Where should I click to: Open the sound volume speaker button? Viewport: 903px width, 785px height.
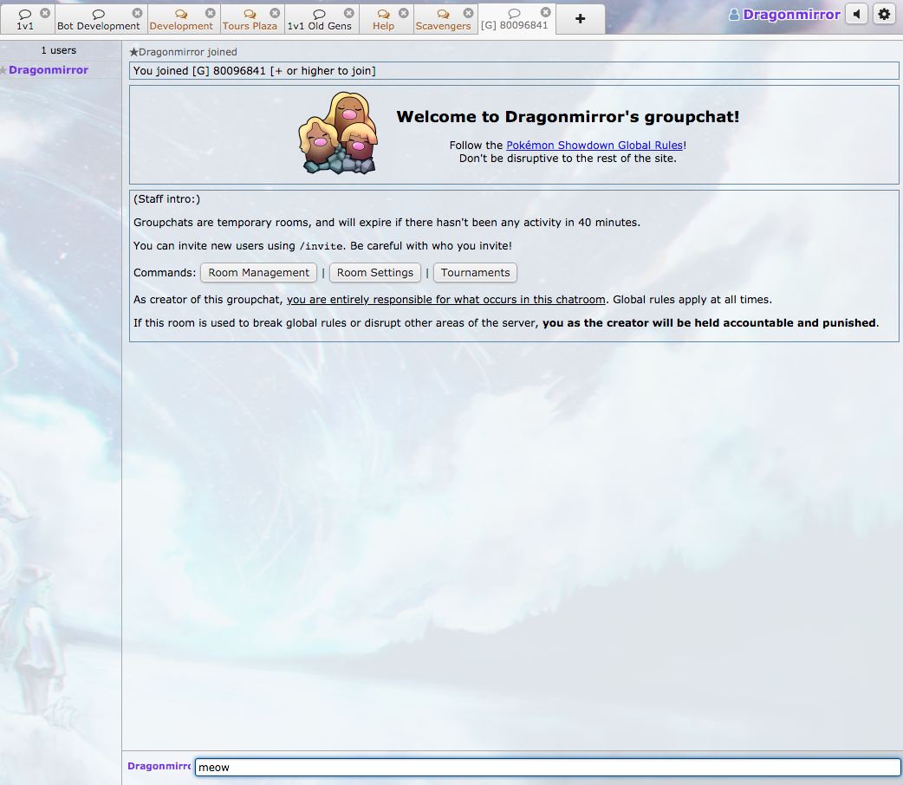pos(856,14)
